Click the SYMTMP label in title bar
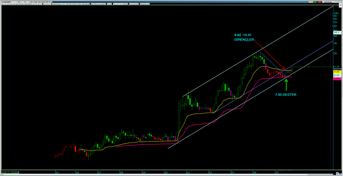This screenshot has width=343, height=176. coord(45,2)
